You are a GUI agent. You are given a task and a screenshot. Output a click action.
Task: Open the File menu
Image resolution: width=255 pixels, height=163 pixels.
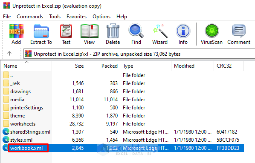pos(7,17)
